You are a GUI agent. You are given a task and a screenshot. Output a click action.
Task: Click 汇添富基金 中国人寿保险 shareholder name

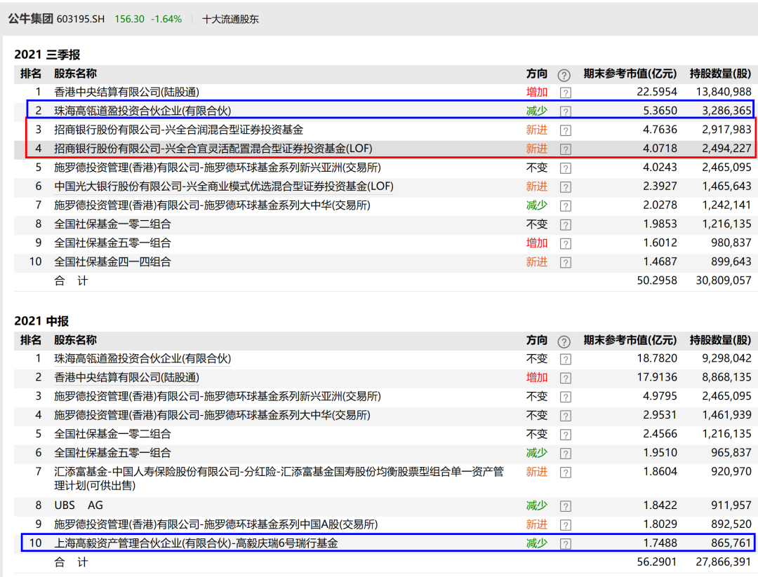[x=279, y=479]
